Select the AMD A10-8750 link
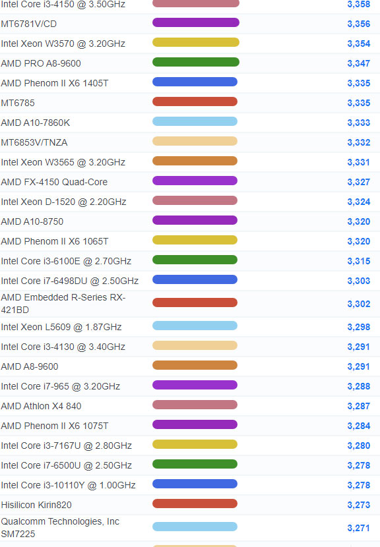Image resolution: width=380 pixels, height=547 pixels. point(32,221)
